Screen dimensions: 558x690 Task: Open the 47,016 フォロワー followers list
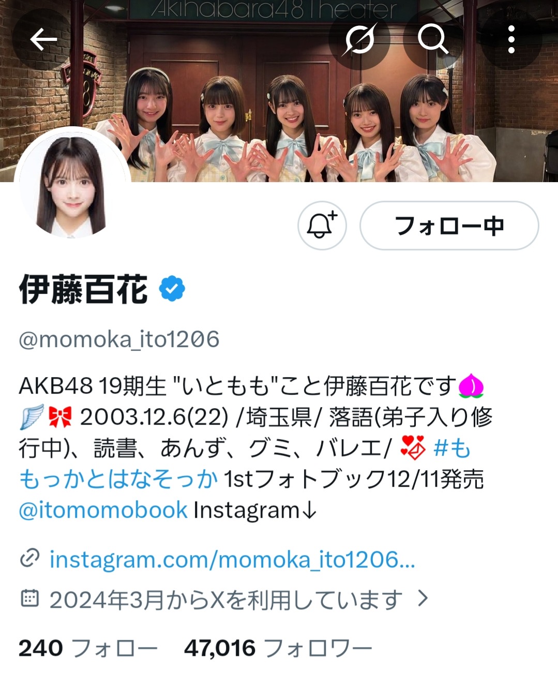[x=278, y=648]
